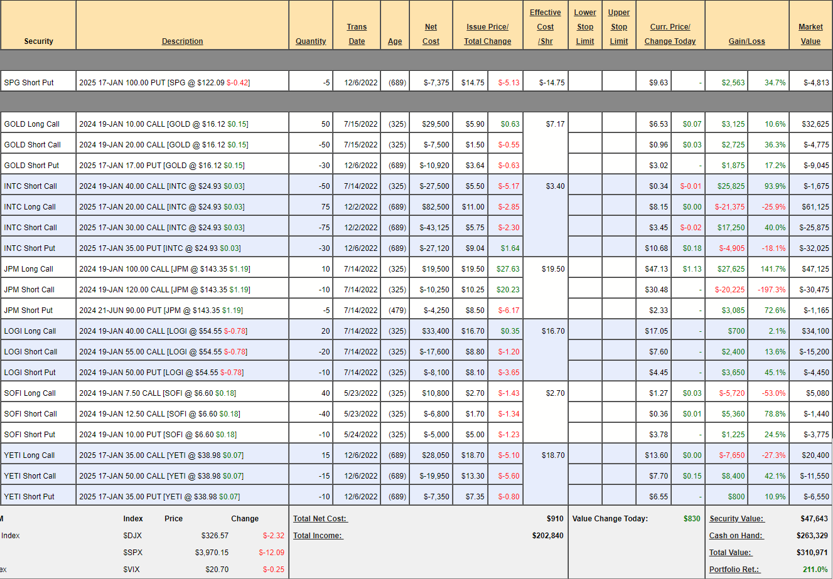Select the YETI Short Call security cell
Viewport: 833px width, 579px height.
coord(30,476)
